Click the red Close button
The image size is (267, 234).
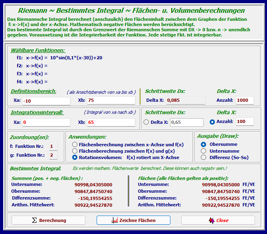click(218, 220)
